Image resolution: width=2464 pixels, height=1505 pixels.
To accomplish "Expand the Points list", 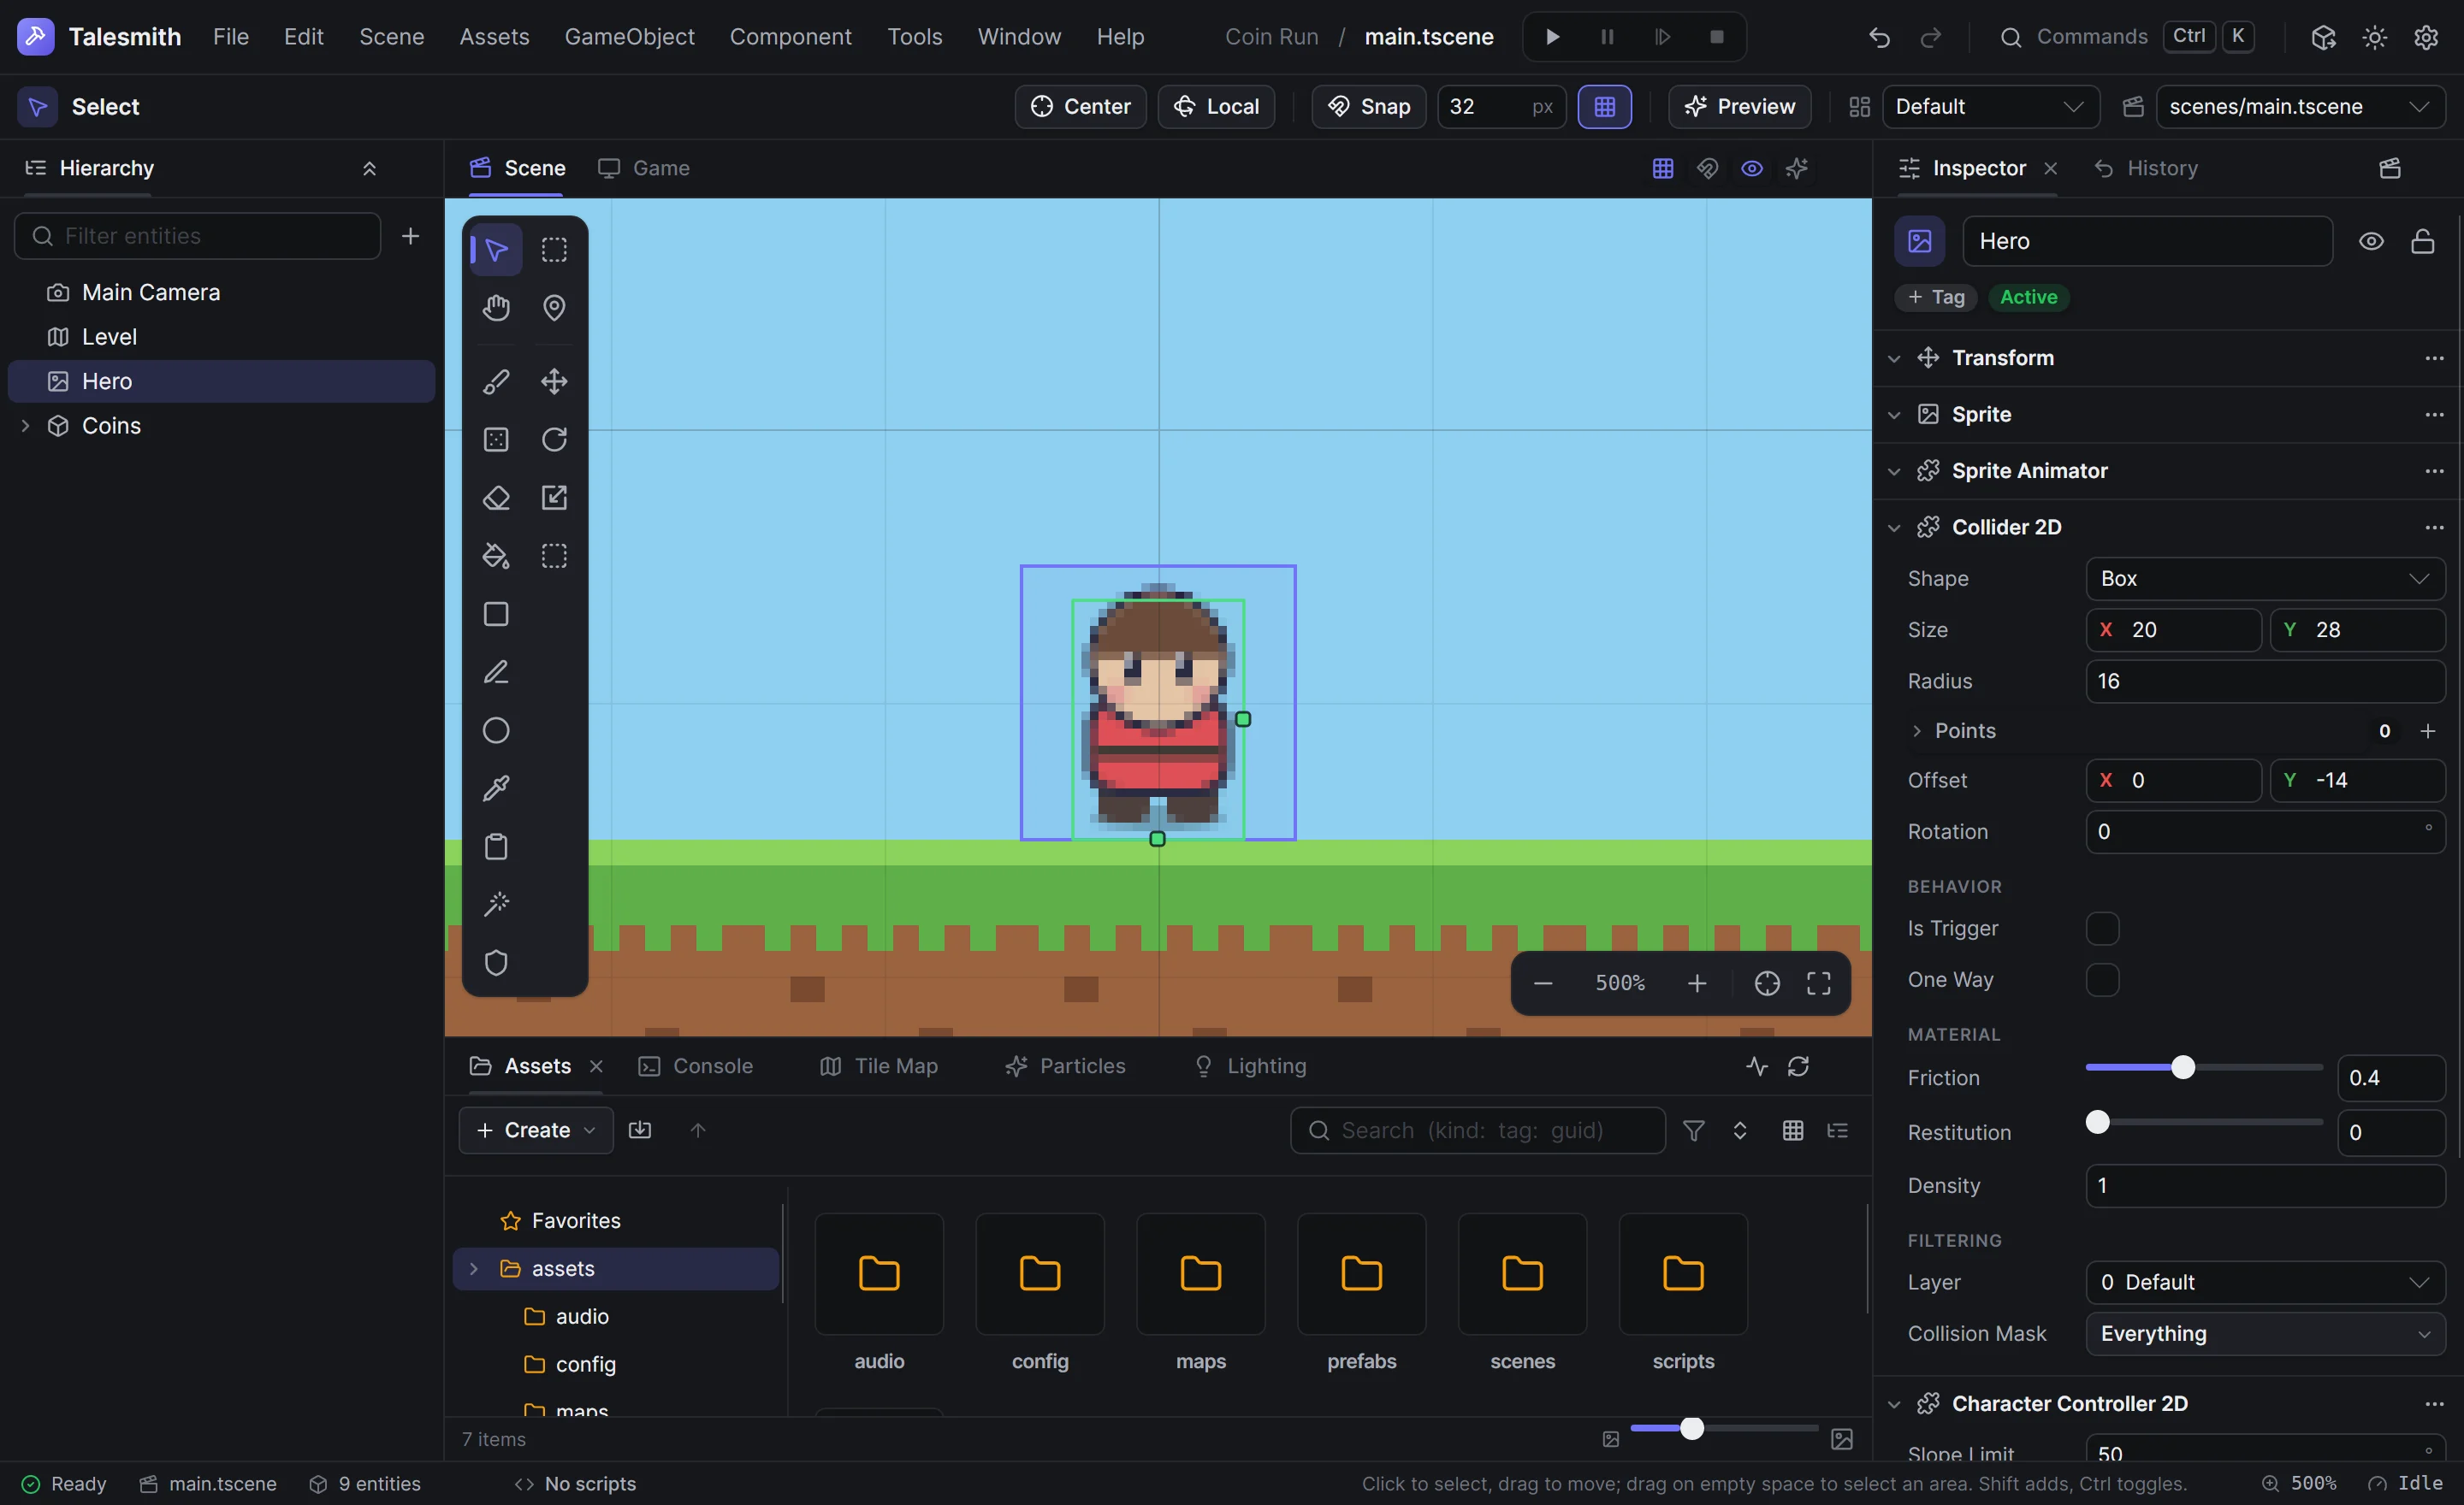I will pos(1917,731).
